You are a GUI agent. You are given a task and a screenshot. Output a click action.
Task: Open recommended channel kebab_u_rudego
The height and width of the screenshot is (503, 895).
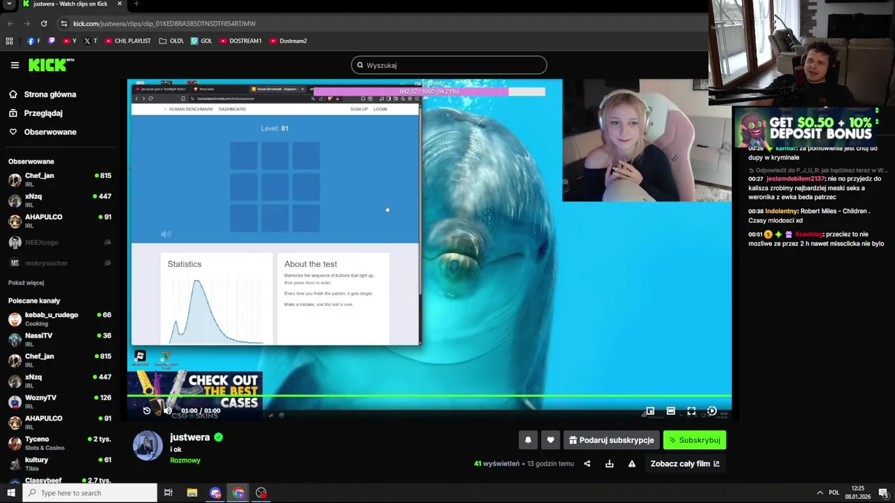point(59,319)
